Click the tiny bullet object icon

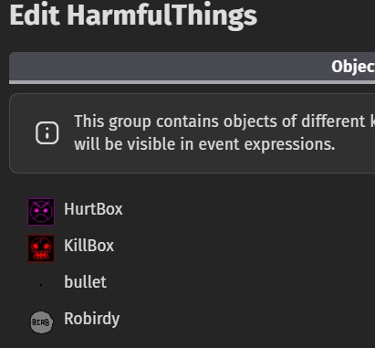pyautogui.click(x=41, y=285)
